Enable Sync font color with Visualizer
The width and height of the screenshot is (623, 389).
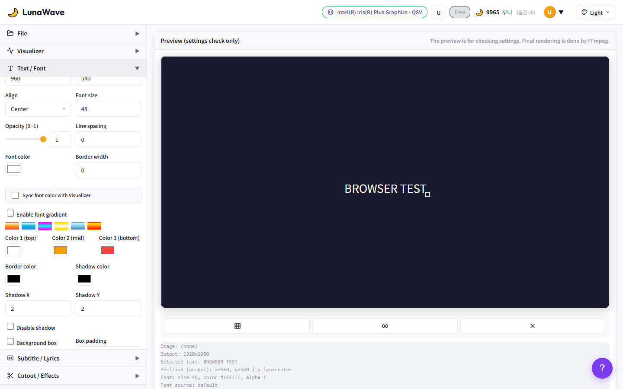(x=15, y=195)
